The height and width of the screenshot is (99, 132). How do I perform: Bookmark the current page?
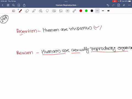[19, 5]
